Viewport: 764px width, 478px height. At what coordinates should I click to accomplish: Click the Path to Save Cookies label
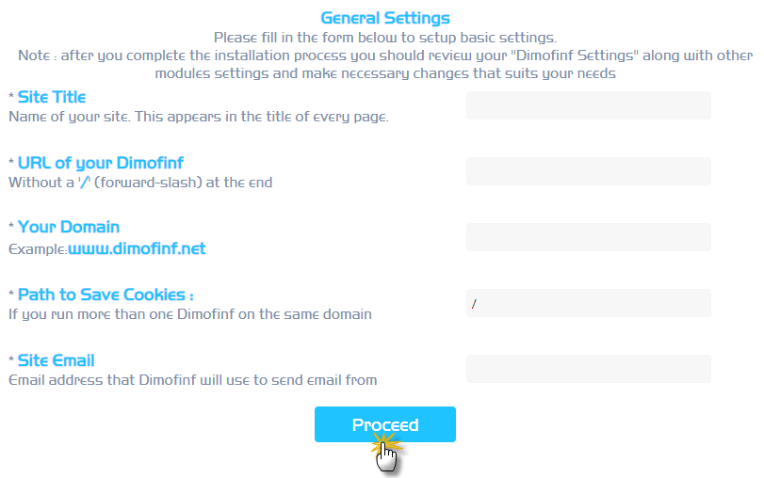click(x=106, y=295)
